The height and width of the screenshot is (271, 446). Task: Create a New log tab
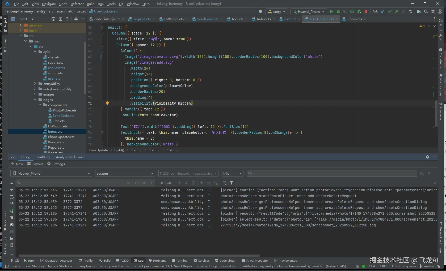pyautogui.click(x=17, y=164)
